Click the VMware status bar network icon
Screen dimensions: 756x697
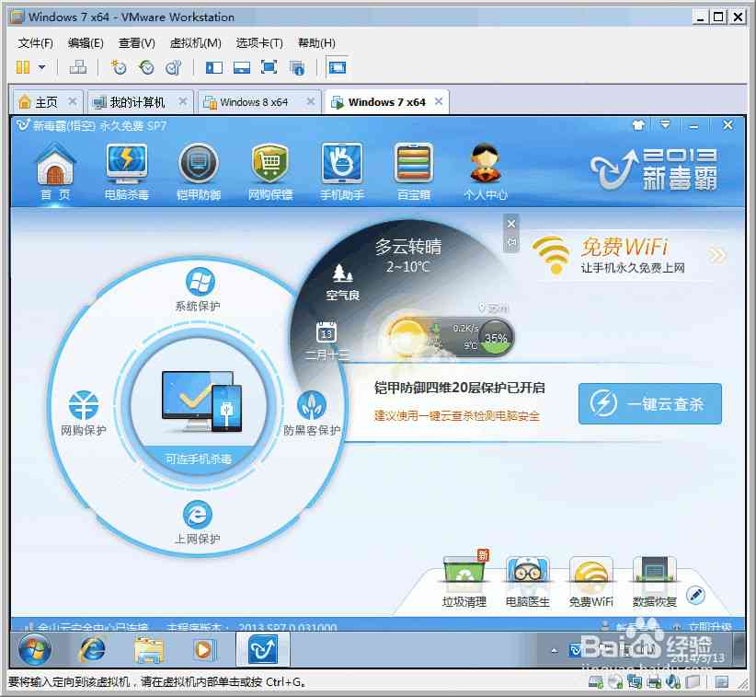tap(635, 681)
